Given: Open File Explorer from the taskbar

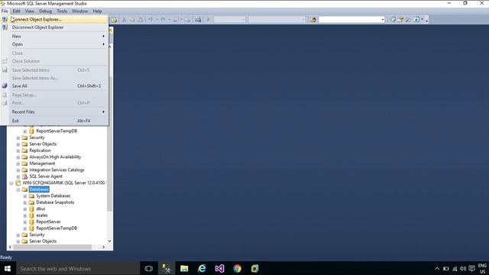Looking at the screenshot, I should (184, 268).
